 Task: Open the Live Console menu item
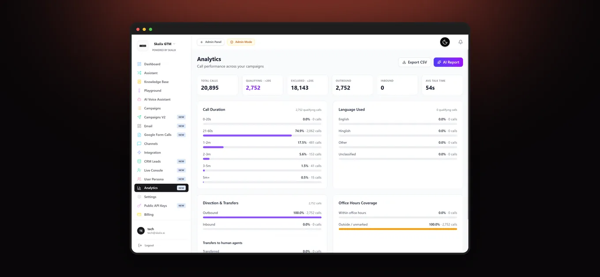click(x=161, y=170)
